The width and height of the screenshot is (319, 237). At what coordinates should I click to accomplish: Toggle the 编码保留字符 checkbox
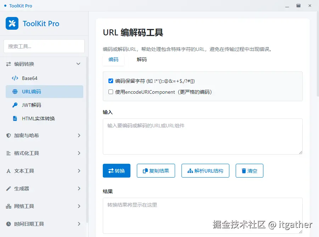(x=111, y=81)
